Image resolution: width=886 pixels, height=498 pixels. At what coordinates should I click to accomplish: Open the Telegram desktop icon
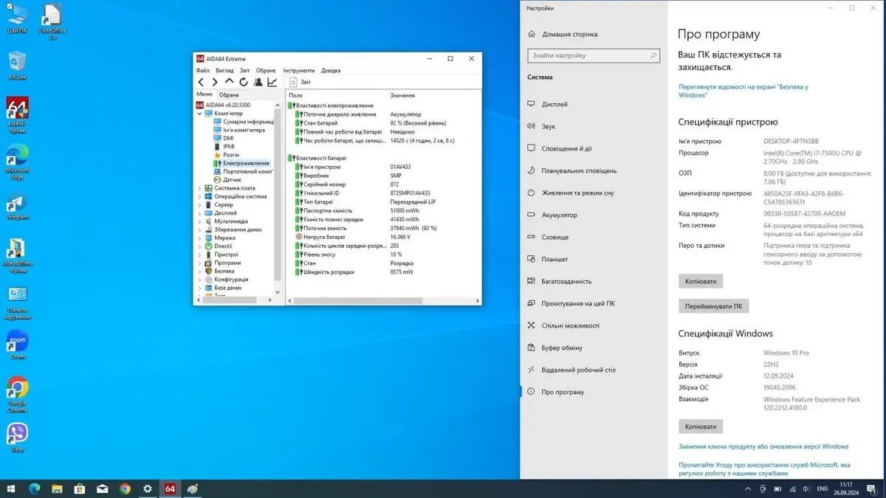click(17, 204)
